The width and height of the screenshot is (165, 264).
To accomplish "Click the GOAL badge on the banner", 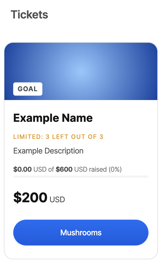I will click(x=28, y=89).
